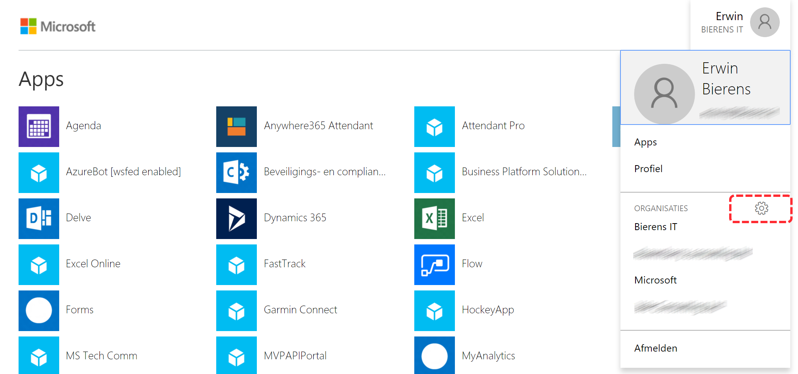Image resolution: width=798 pixels, height=374 pixels.
Task: Click the Agenda app name link
Action: 84,126
